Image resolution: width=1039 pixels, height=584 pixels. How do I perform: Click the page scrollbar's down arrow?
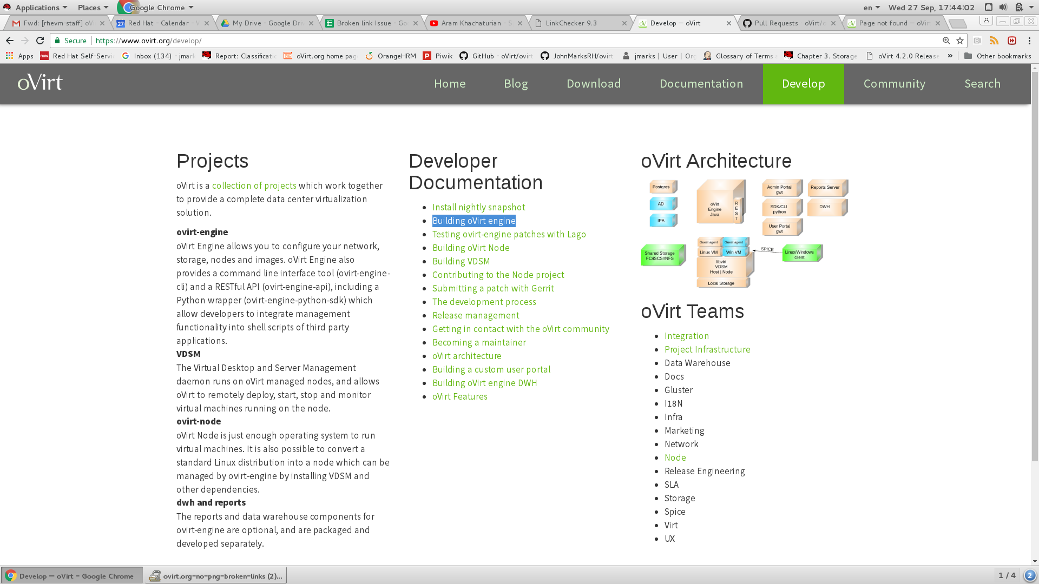point(1035,561)
